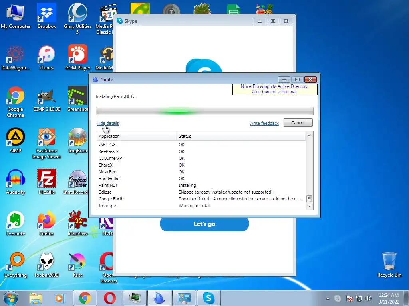Launch Everything search desktop icon
The width and height of the screenshot is (409, 306).
[16, 265]
